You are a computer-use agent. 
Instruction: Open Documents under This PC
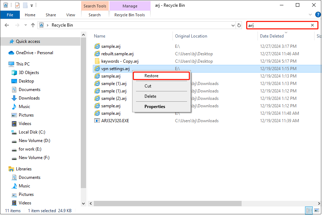coord(29,90)
